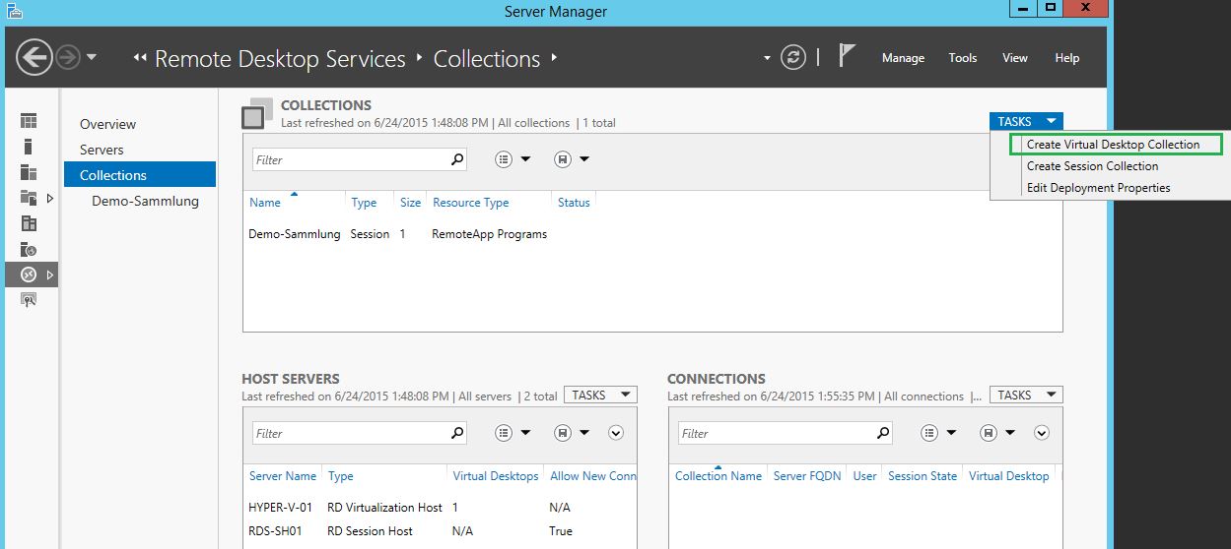The height and width of the screenshot is (549, 1231).
Task: Go to the Overview page
Action: [108, 124]
